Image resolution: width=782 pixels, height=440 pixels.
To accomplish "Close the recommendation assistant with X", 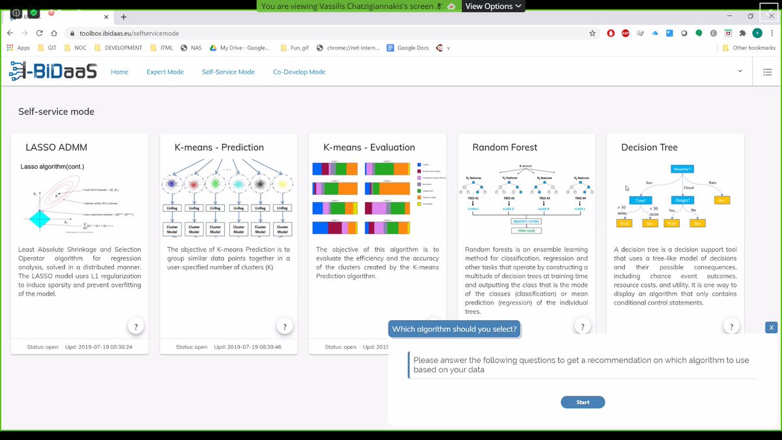I will (771, 327).
